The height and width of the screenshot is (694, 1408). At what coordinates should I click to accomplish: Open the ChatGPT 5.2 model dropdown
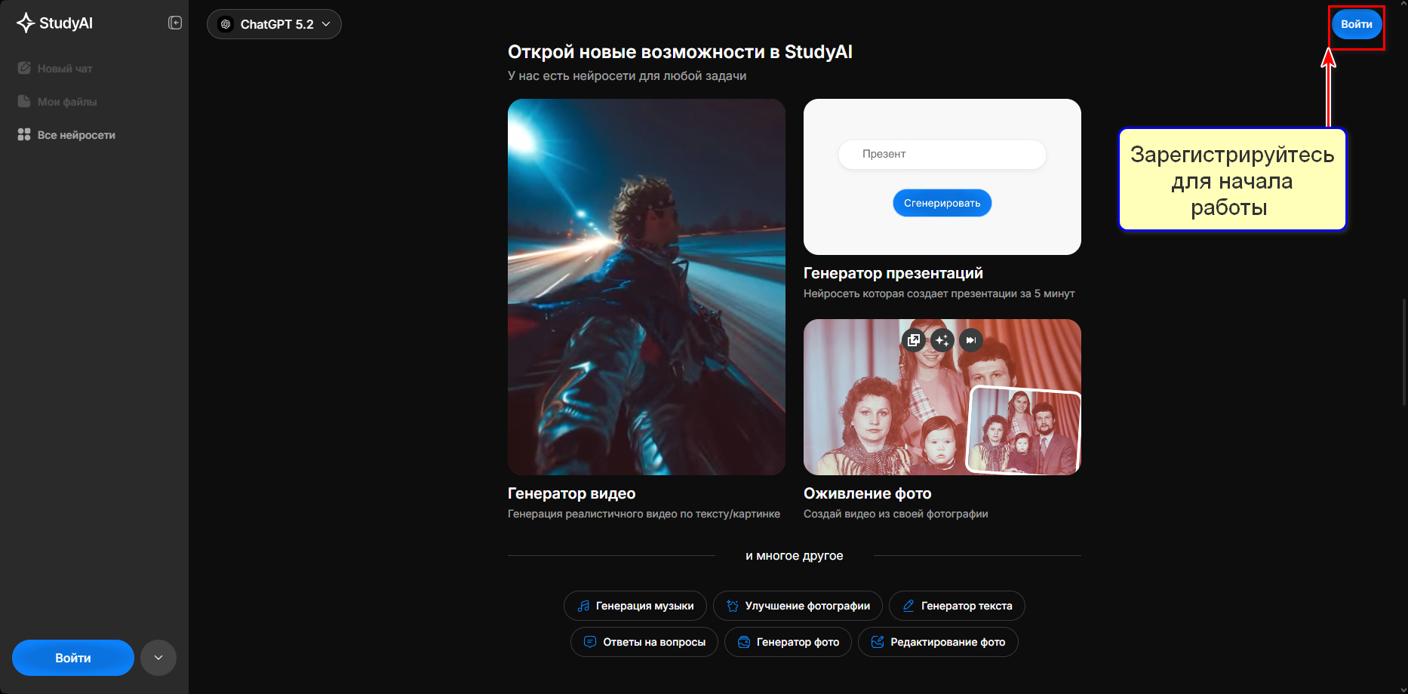click(274, 23)
